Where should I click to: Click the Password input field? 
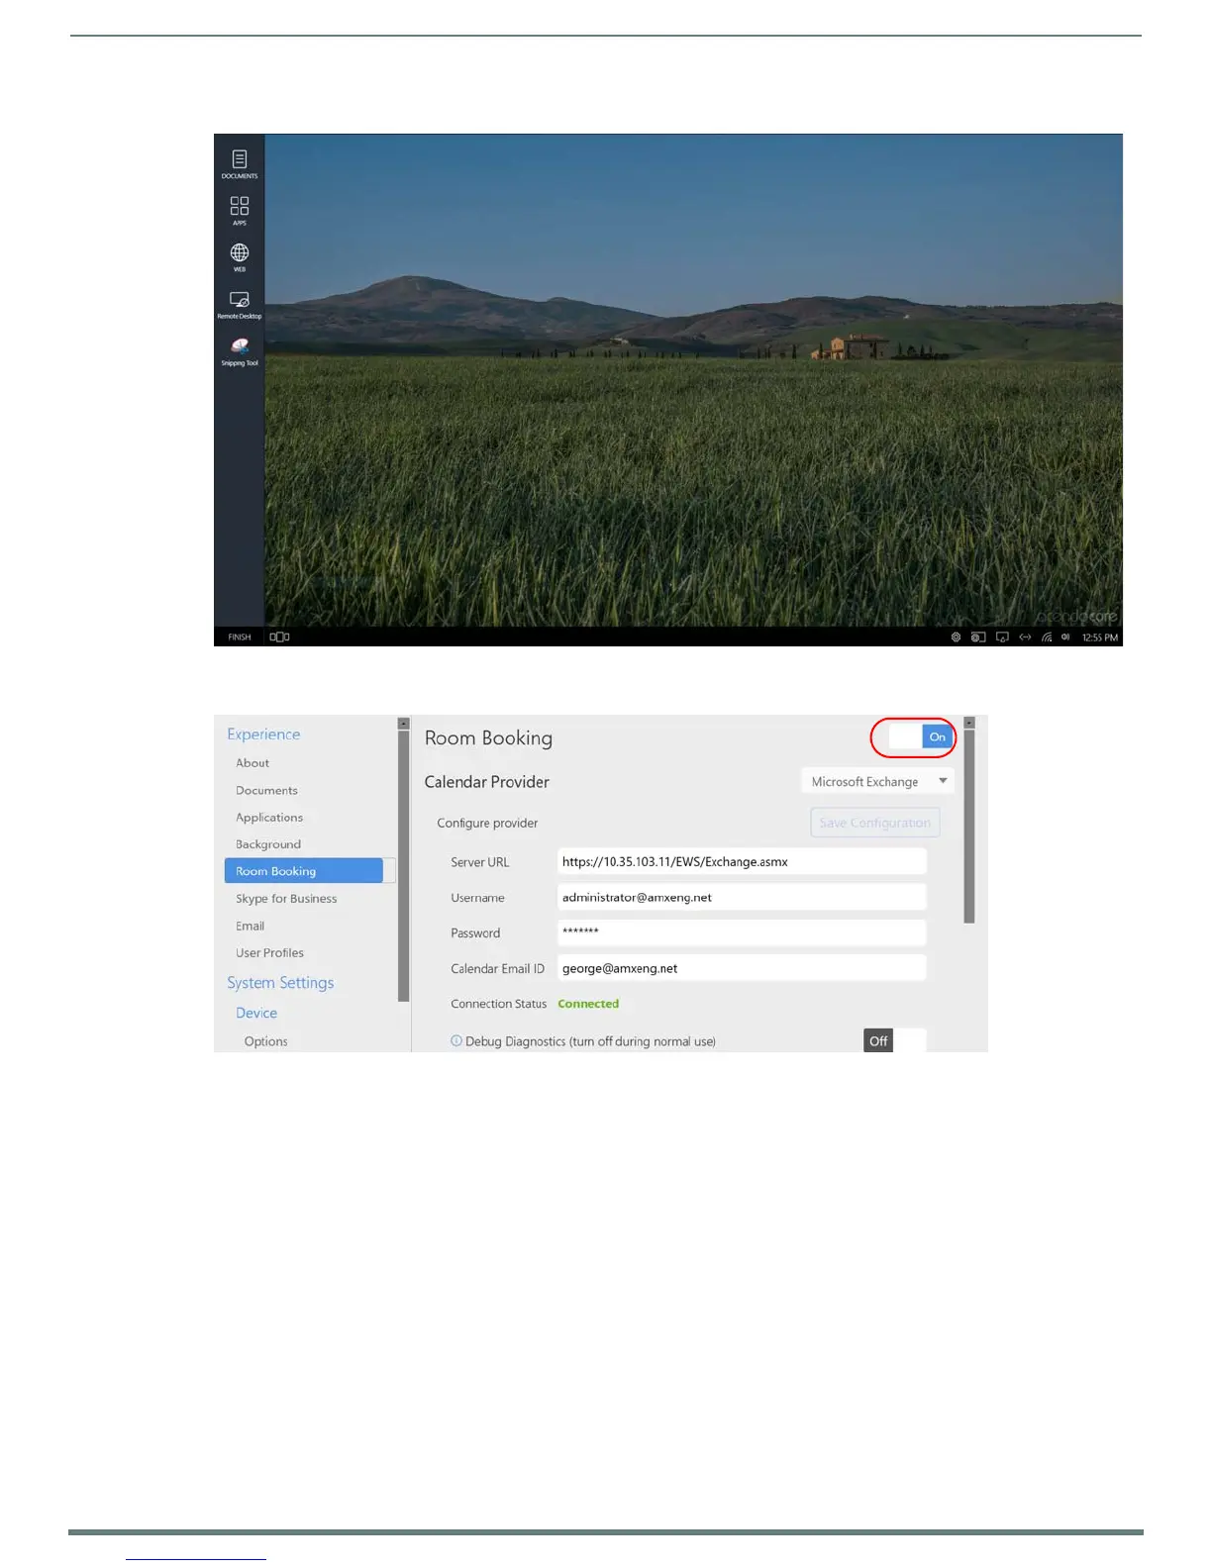[x=742, y=932]
